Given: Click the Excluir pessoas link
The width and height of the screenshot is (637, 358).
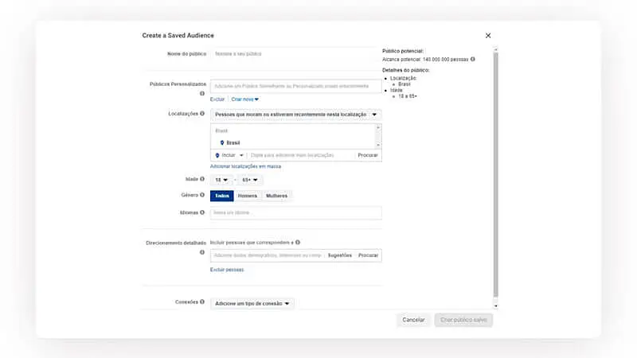Looking at the screenshot, I should coord(227,270).
